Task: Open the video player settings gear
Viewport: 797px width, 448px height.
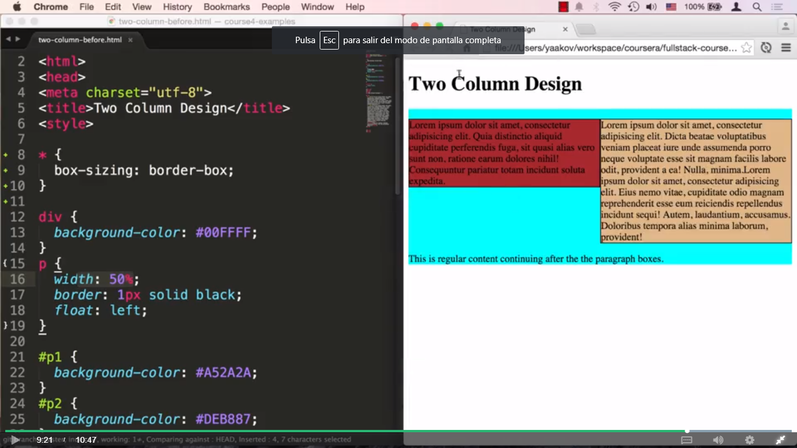Action: [750, 439]
